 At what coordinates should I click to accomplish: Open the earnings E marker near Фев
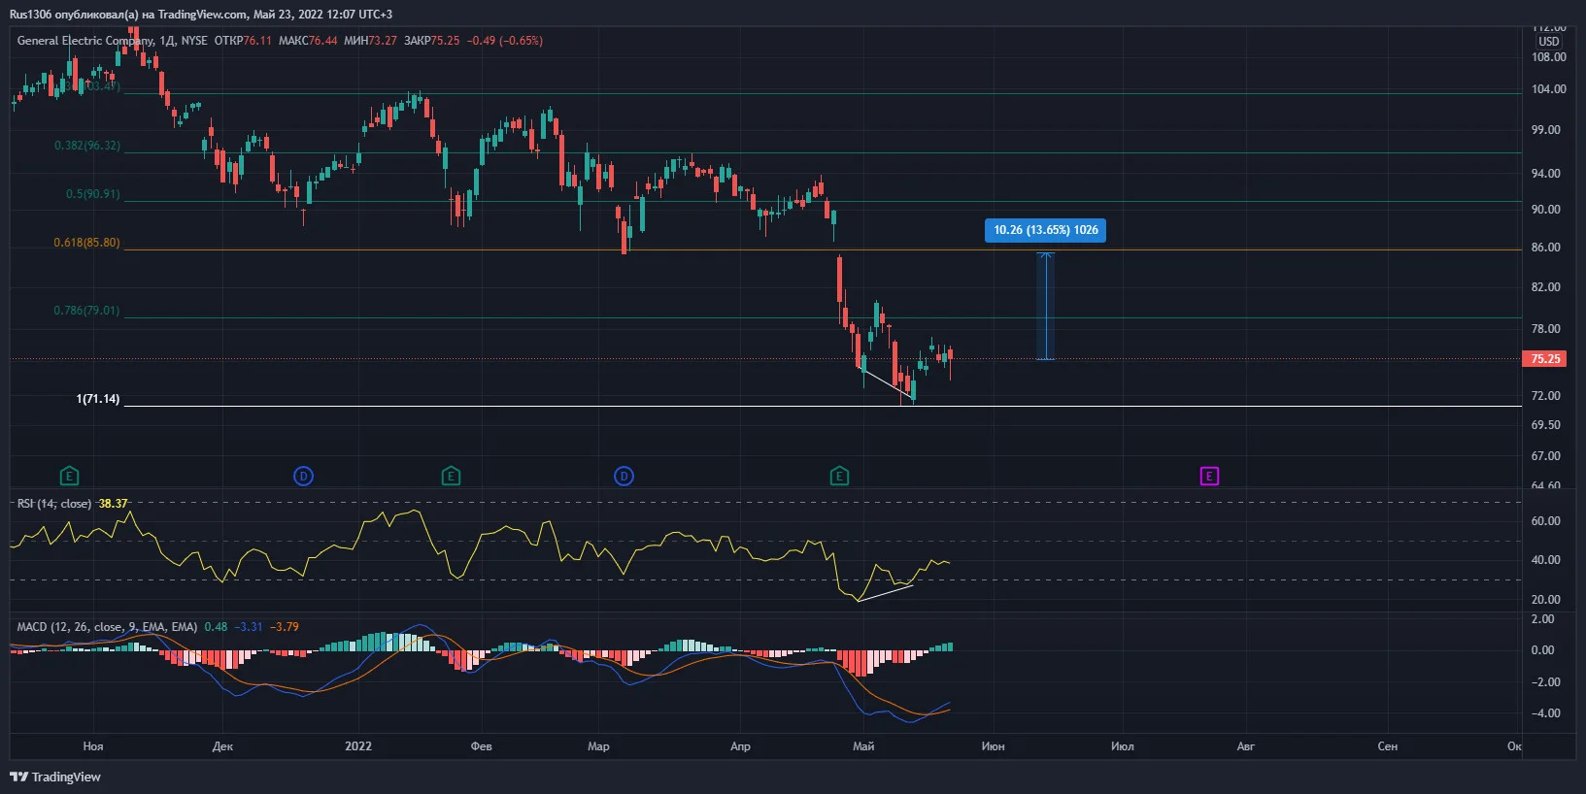(451, 476)
